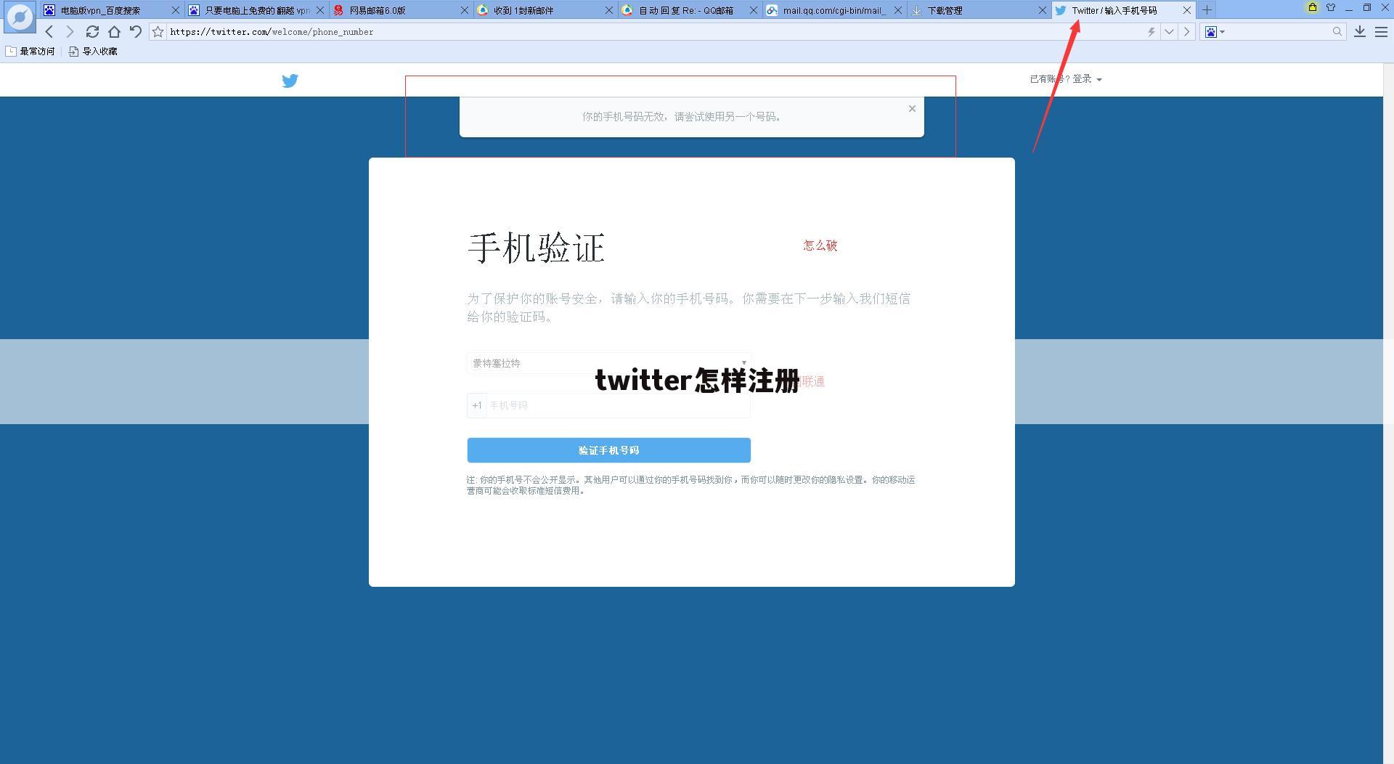Image resolution: width=1394 pixels, height=764 pixels.
Task: Click the undo closed tab icon
Action: (x=136, y=32)
